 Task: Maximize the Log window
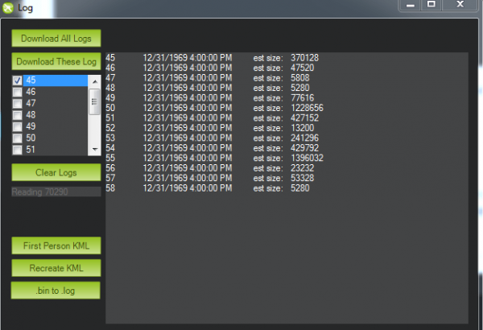[431, 5]
